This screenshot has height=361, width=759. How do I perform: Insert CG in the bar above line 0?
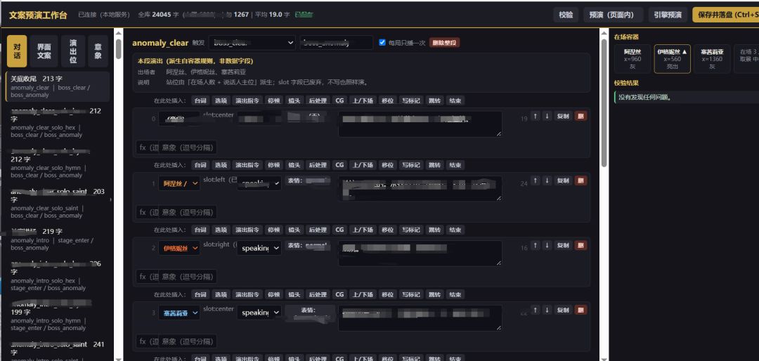[339, 100]
